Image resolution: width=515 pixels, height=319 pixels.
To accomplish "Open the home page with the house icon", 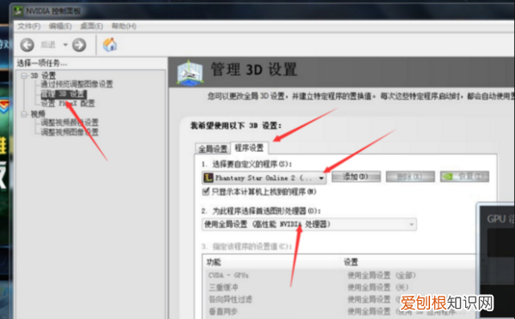I will [x=110, y=45].
